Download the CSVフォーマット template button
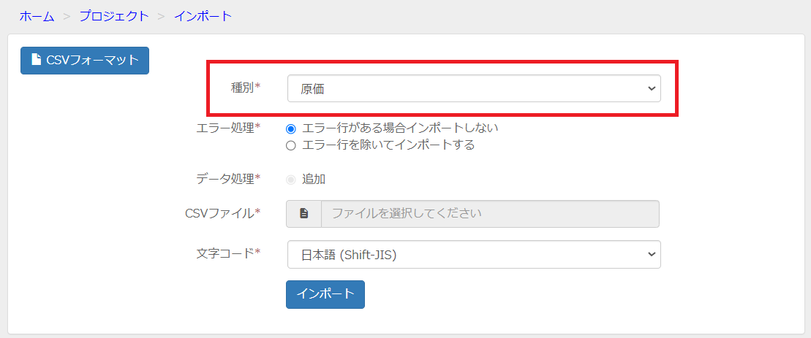The image size is (811, 338). (x=85, y=61)
